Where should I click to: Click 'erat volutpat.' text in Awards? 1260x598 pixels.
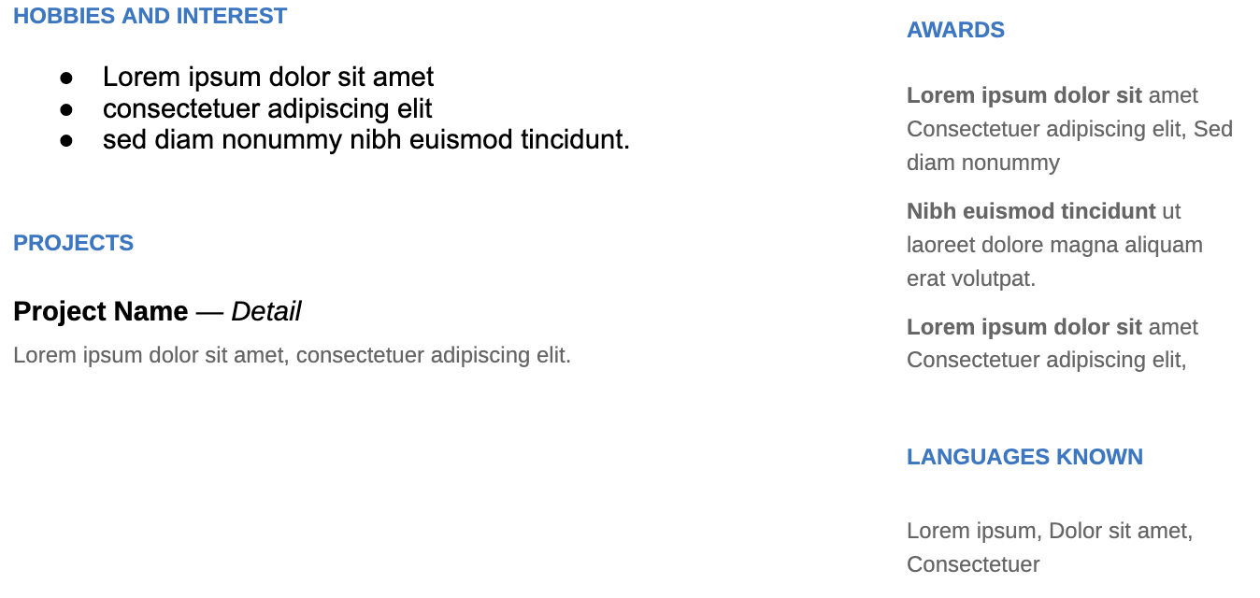971,278
